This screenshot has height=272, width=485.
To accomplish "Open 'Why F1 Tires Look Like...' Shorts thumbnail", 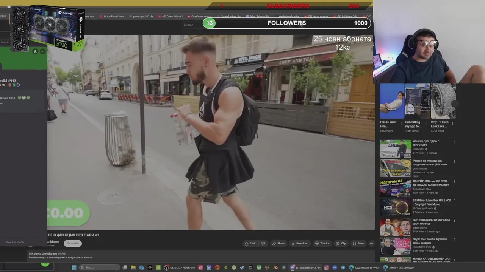I will [x=443, y=101].
